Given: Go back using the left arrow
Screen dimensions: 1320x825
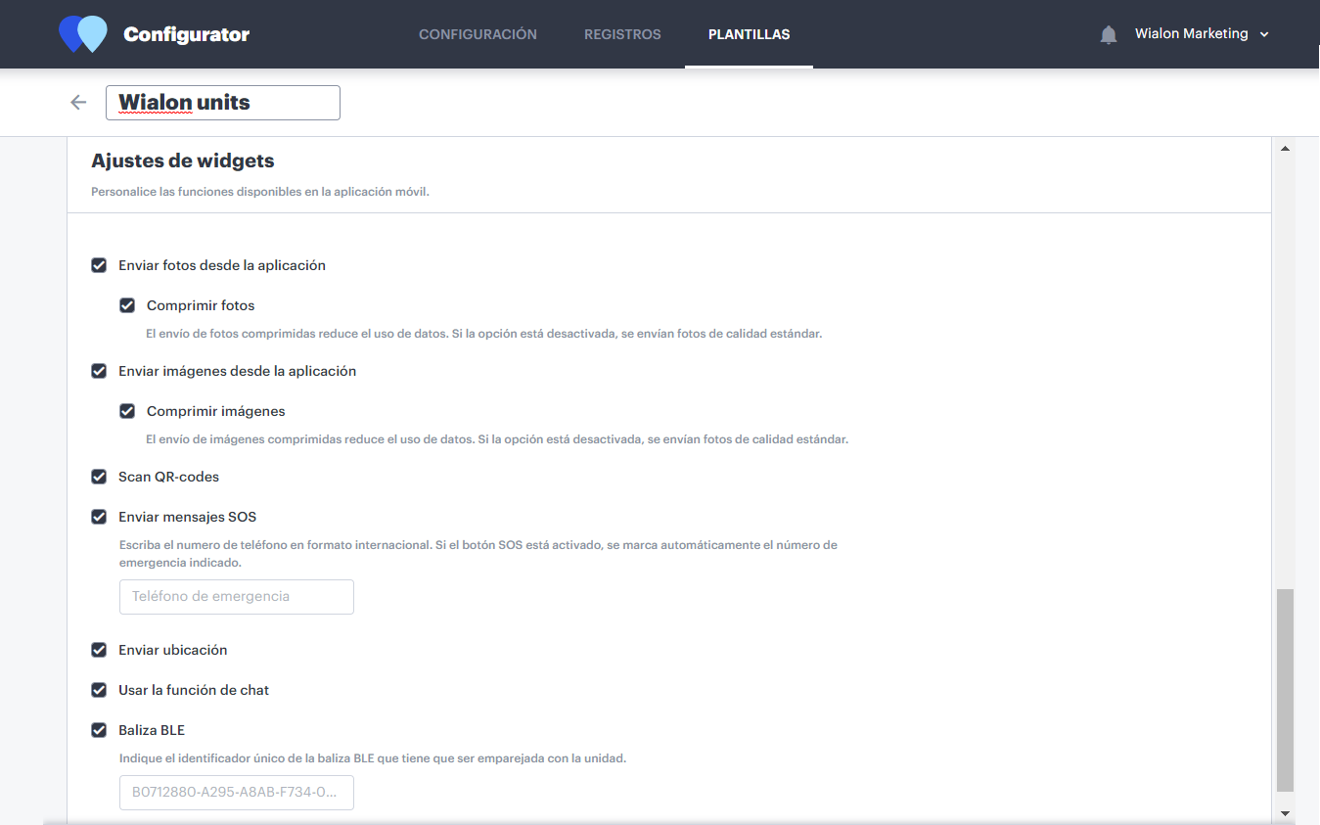Looking at the screenshot, I should tap(78, 102).
